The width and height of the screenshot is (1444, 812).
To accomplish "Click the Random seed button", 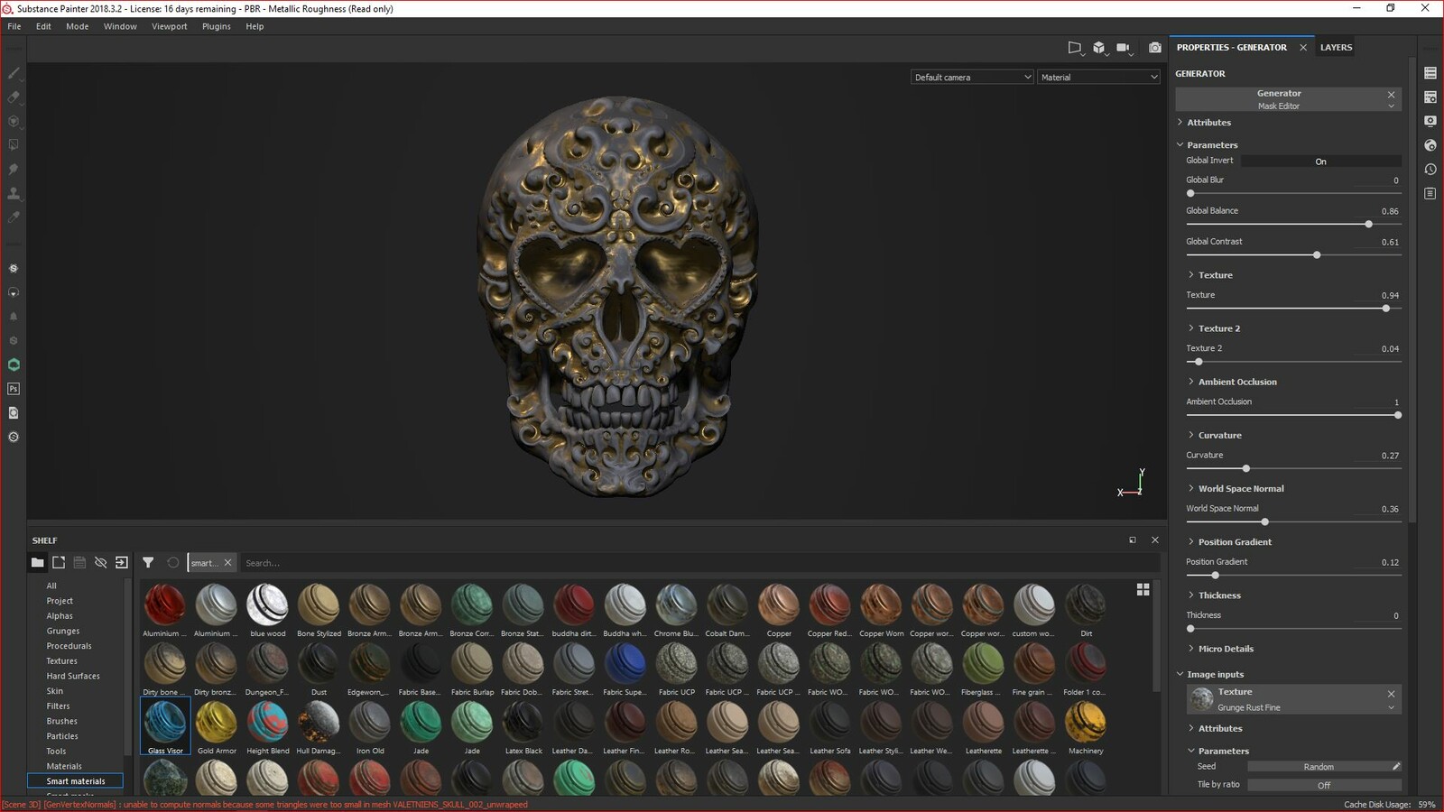I will (1318, 767).
